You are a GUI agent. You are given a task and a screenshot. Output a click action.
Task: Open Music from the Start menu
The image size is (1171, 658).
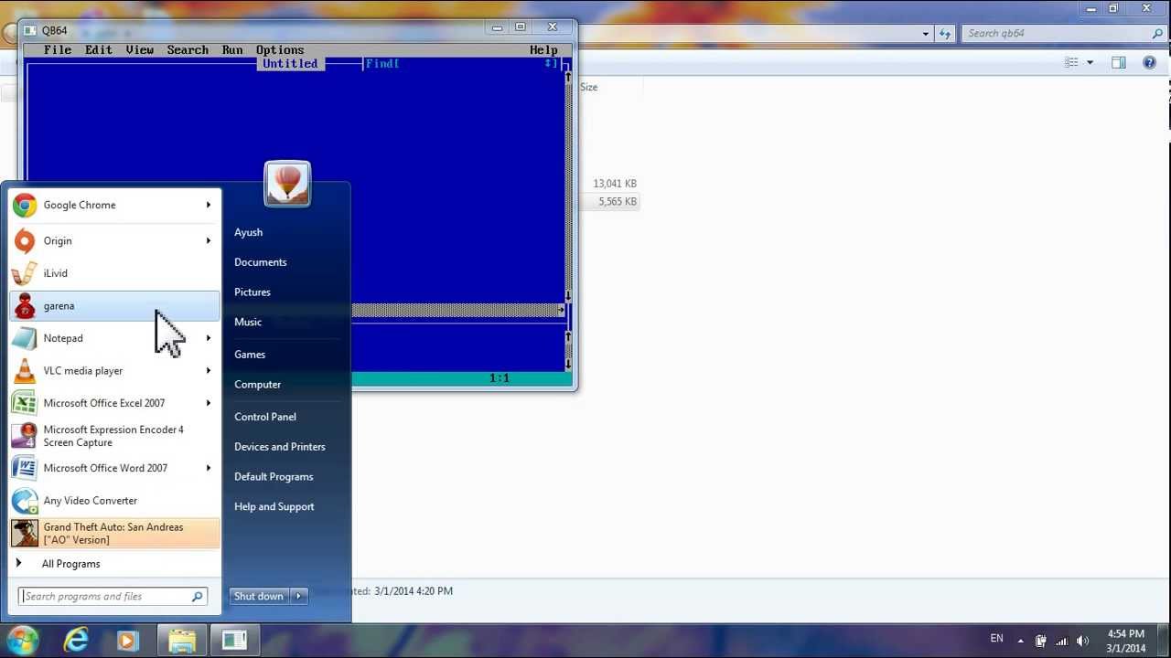(248, 322)
